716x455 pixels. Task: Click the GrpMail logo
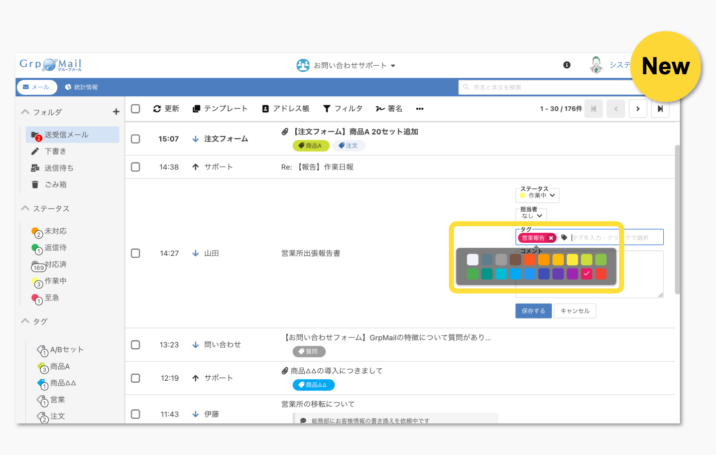(50, 65)
